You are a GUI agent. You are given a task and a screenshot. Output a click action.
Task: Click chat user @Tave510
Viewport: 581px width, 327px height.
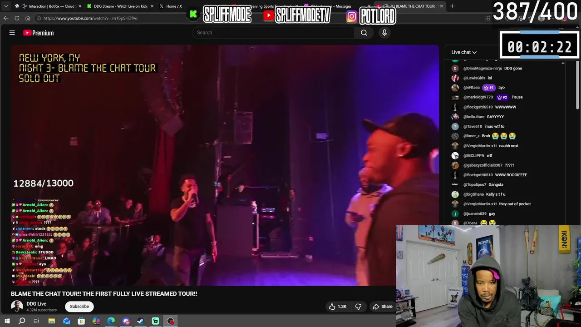[x=473, y=127]
